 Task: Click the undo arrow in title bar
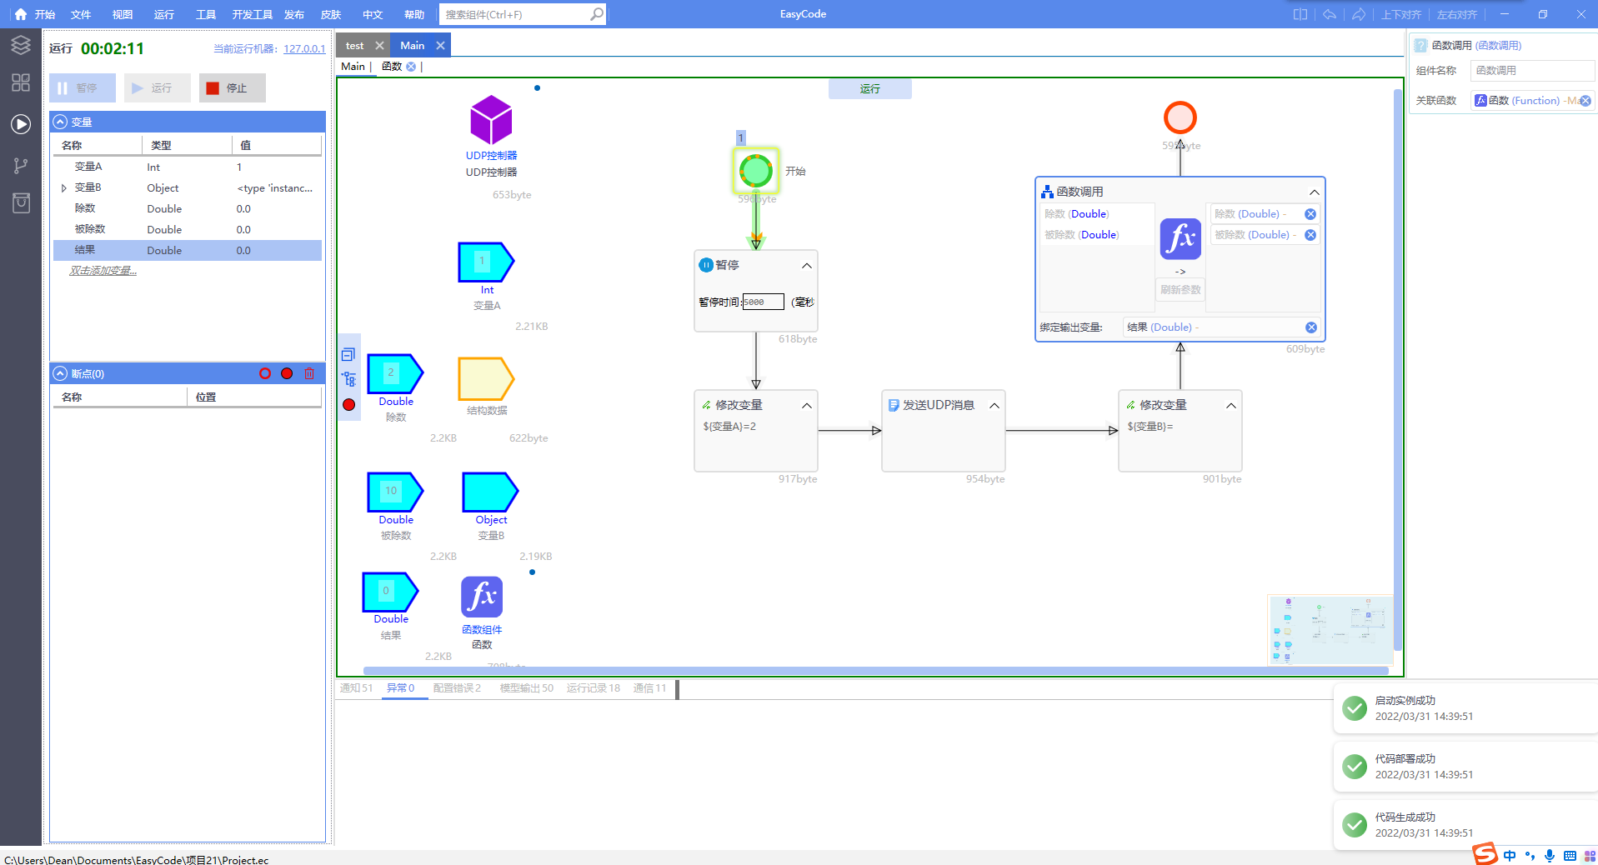click(x=1330, y=14)
